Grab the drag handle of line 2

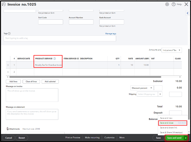pyautogui.click(x=8, y=72)
